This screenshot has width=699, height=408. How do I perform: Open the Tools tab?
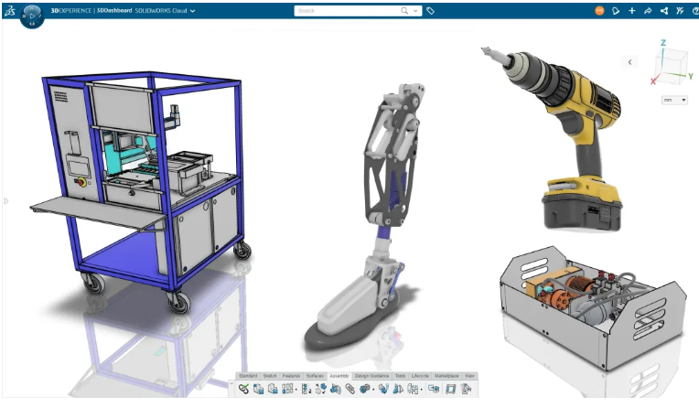pos(401,376)
